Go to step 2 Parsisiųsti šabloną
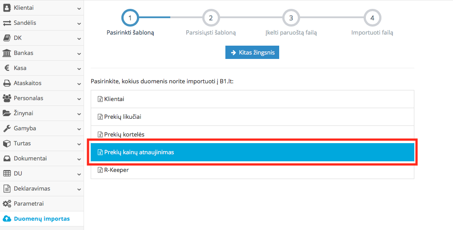Screen dimensions: 453x230 211,18
